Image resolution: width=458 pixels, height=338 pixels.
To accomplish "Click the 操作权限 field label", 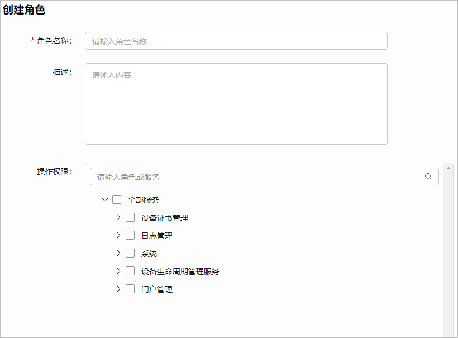I will pos(54,172).
